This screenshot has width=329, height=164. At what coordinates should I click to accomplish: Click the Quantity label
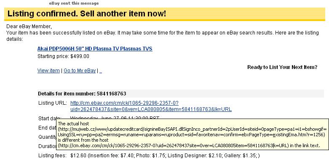[47, 137]
